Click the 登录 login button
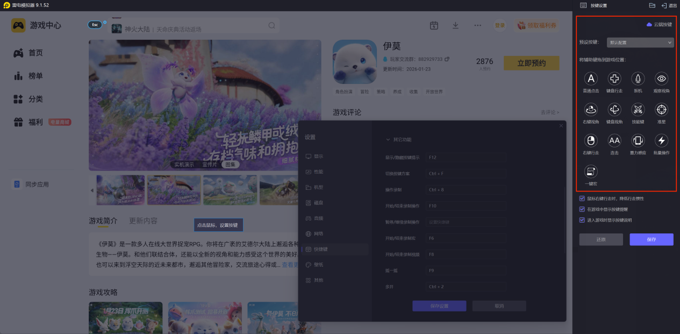This screenshot has height=334, width=680. click(500, 25)
